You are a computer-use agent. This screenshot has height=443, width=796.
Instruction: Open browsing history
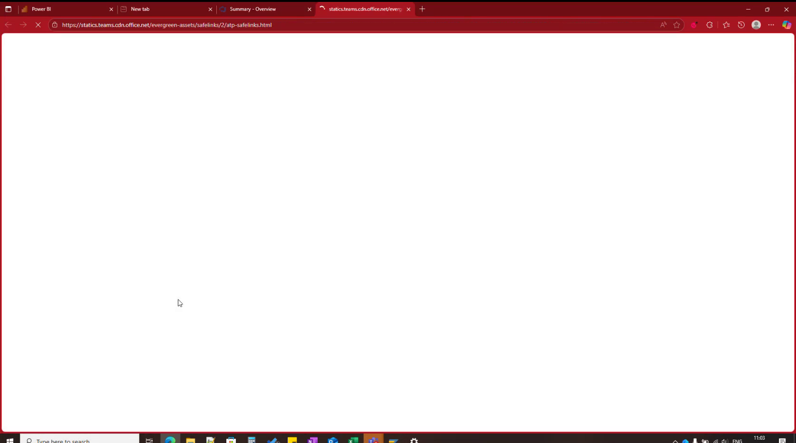(x=741, y=25)
